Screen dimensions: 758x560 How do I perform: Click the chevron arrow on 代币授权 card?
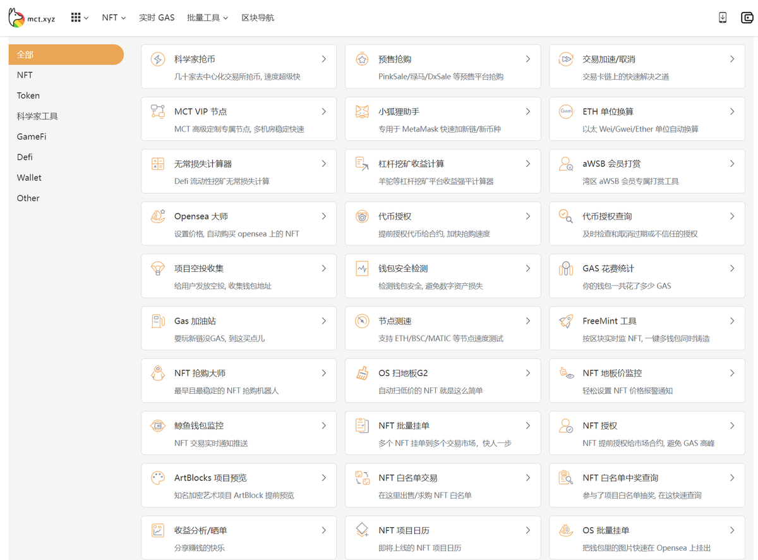(x=528, y=216)
